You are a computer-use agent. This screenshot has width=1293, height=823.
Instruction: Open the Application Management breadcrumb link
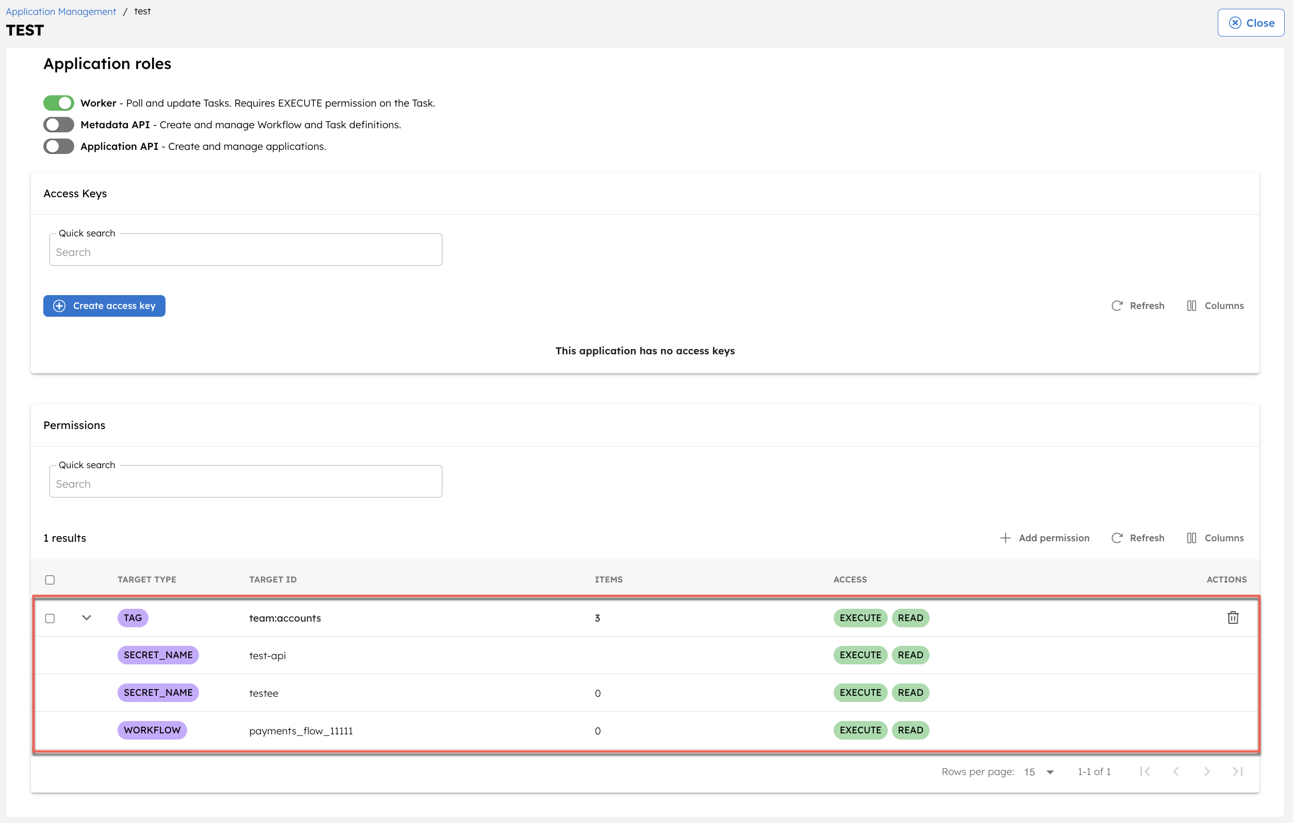pos(61,11)
